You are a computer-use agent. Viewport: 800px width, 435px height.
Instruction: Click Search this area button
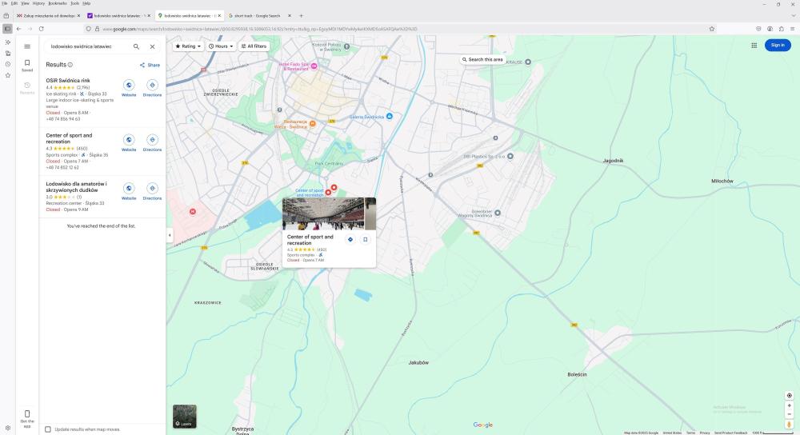tap(482, 60)
